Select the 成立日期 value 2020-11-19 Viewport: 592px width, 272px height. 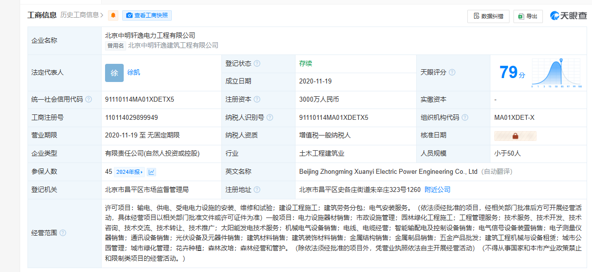coord(316,81)
